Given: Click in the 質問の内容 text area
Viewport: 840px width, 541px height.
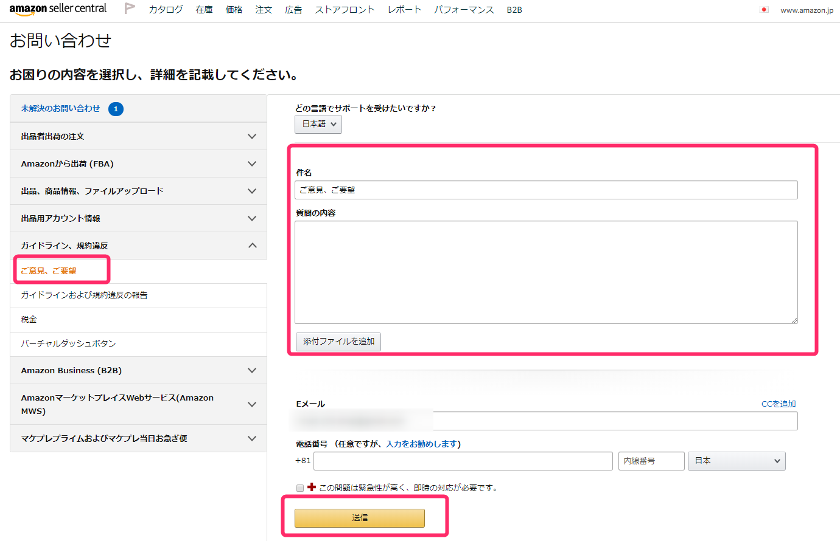Looking at the screenshot, I should [x=546, y=272].
